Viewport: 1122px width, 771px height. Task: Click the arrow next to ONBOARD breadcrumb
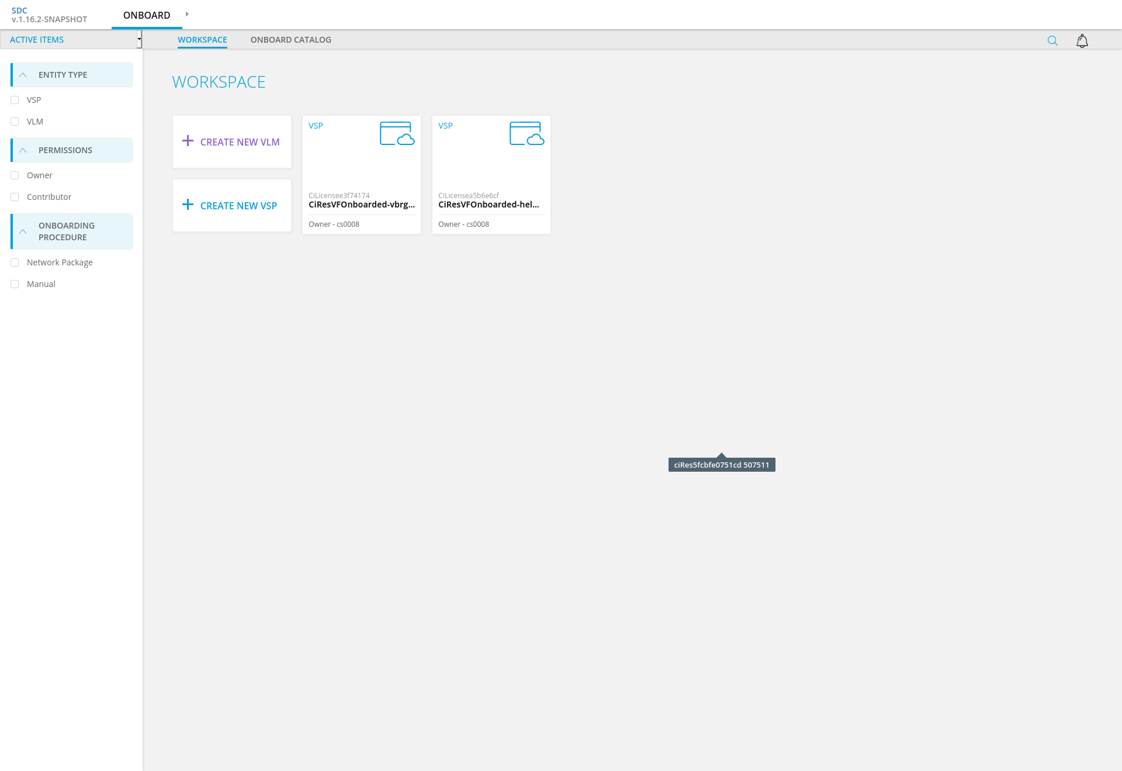(187, 14)
